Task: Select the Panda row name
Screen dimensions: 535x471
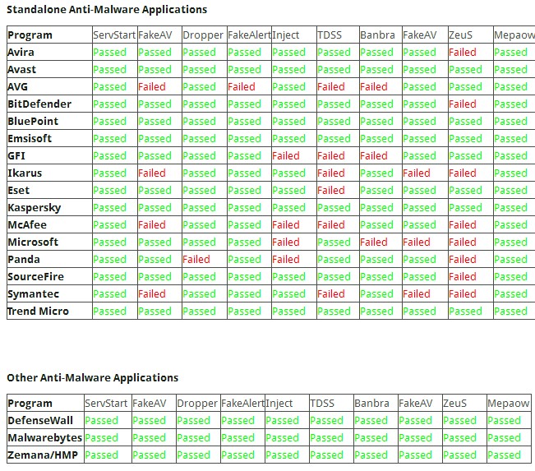Action: [x=24, y=260]
